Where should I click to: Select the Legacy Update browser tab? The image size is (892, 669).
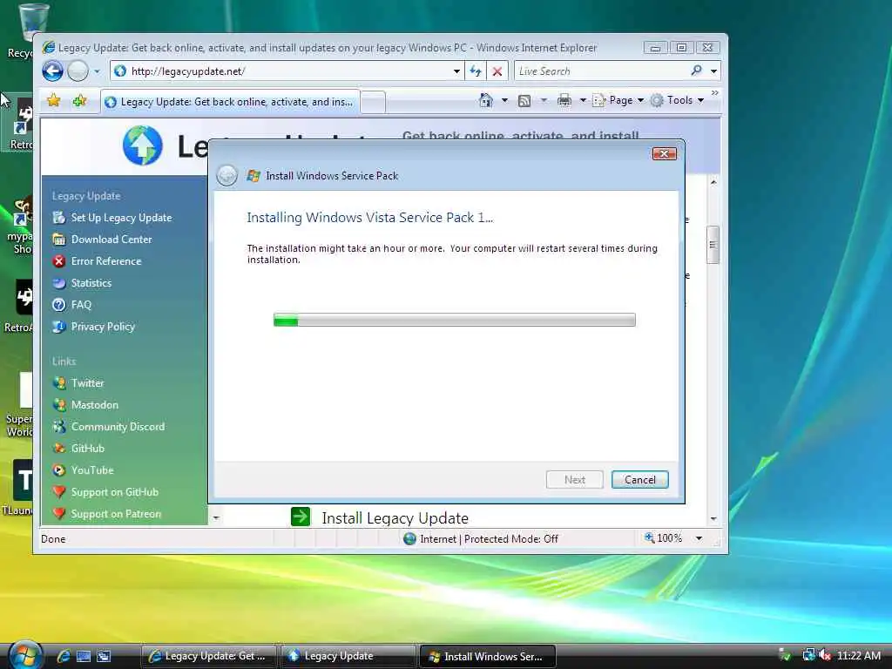[x=230, y=102]
